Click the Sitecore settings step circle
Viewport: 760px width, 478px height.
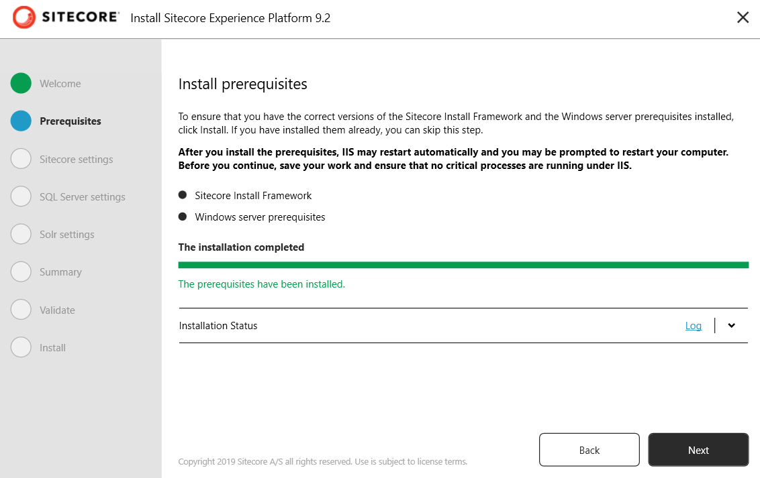(21, 159)
